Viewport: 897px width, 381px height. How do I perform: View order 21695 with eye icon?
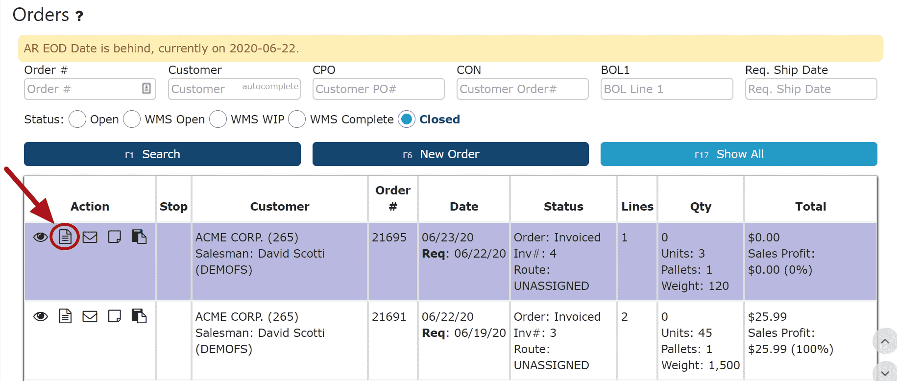pyautogui.click(x=41, y=238)
